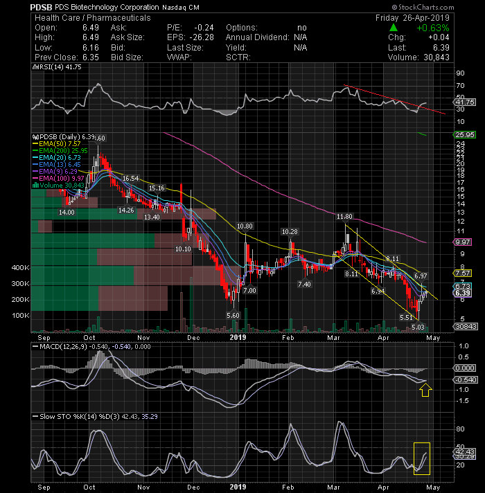485x493 pixels.
Task: Click the 100K volume axis label
Action: coord(21,315)
